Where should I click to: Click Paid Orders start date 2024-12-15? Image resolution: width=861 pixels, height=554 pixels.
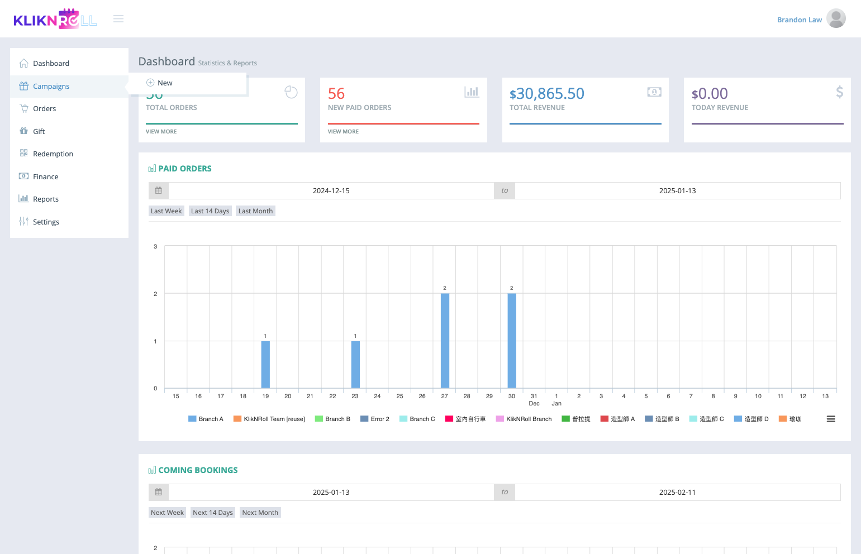coord(331,190)
